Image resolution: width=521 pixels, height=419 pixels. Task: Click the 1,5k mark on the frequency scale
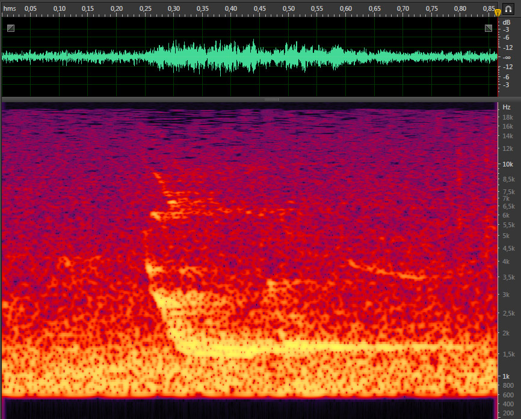[x=509, y=354]
